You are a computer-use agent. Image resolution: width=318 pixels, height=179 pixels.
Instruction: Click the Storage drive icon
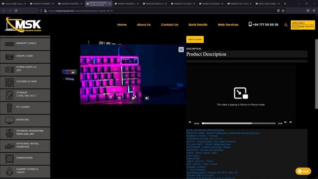[x=9, y=95]
